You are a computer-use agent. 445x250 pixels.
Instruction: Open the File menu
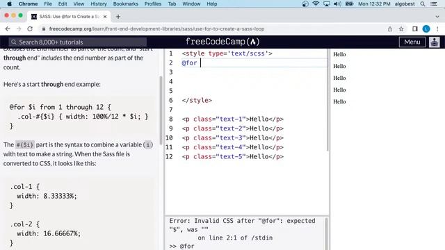[x=48, y=3]
